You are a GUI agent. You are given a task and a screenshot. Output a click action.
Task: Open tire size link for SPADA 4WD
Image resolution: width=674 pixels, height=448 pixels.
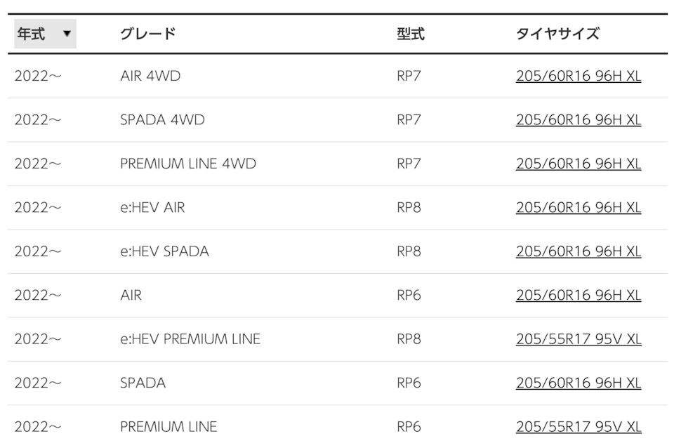[x=578, y=120]
